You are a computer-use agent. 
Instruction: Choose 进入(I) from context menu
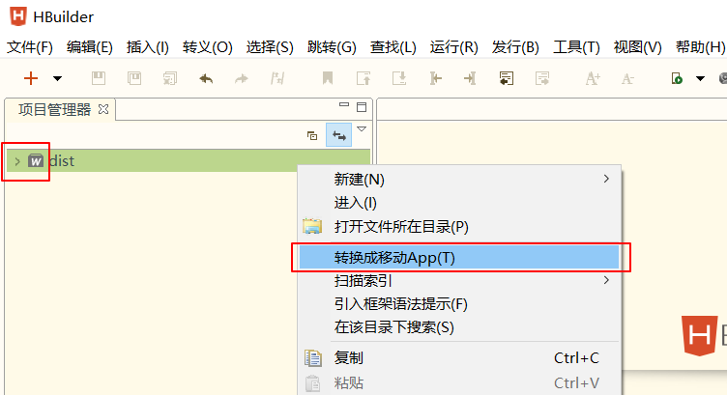pyautogui.click(x=459, y=203)
